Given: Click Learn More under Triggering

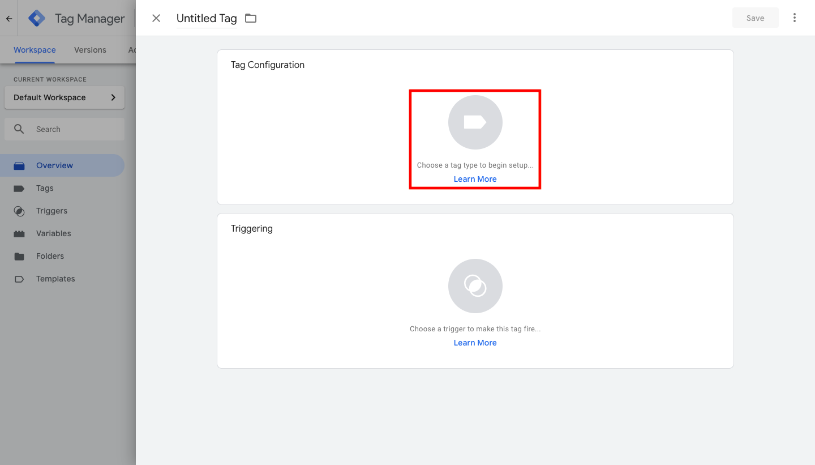Looking at the screenshot, I should [475, 342].
